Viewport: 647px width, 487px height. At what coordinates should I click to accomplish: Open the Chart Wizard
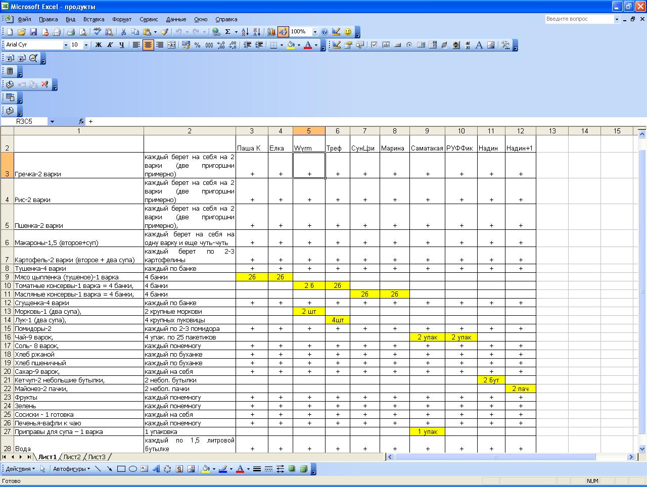coord(271,32)
